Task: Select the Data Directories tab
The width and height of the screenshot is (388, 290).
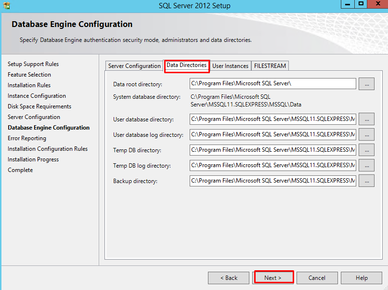Action: tap(187, 65)
